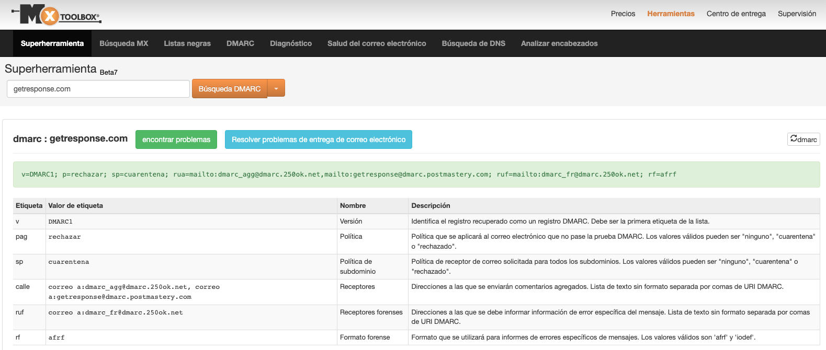This screenshot has height=350, width=826.
Task: Select the DMARC1 value cell
Action: (191, 221)
